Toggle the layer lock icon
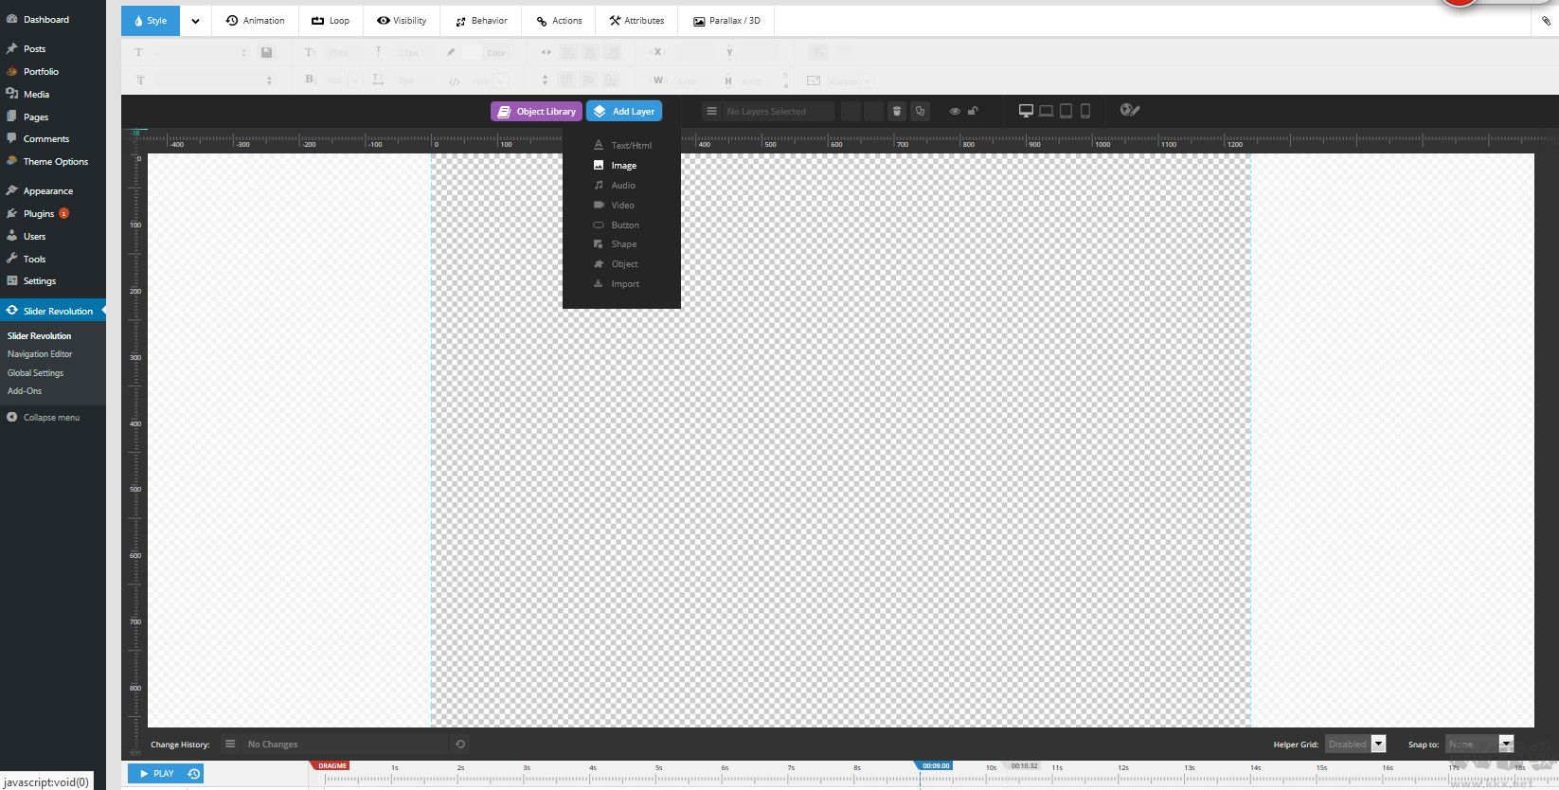Image resolution: width=1559 pixels, height=790 pixels. [973, 112]
